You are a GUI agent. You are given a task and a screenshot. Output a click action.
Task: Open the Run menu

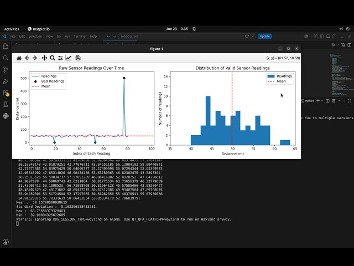(67, 36)
